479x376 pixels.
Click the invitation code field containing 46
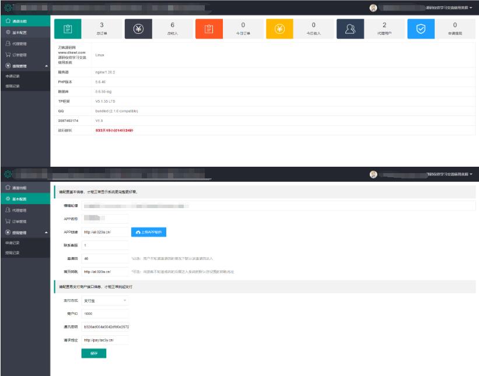coord(105,258)
